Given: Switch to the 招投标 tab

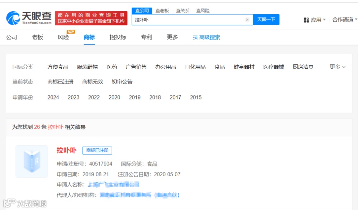Looking at the screenshot, I should pyautogui.click(x=118, y=37).
